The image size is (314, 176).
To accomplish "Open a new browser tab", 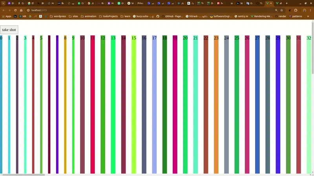I will coord(287,3).
